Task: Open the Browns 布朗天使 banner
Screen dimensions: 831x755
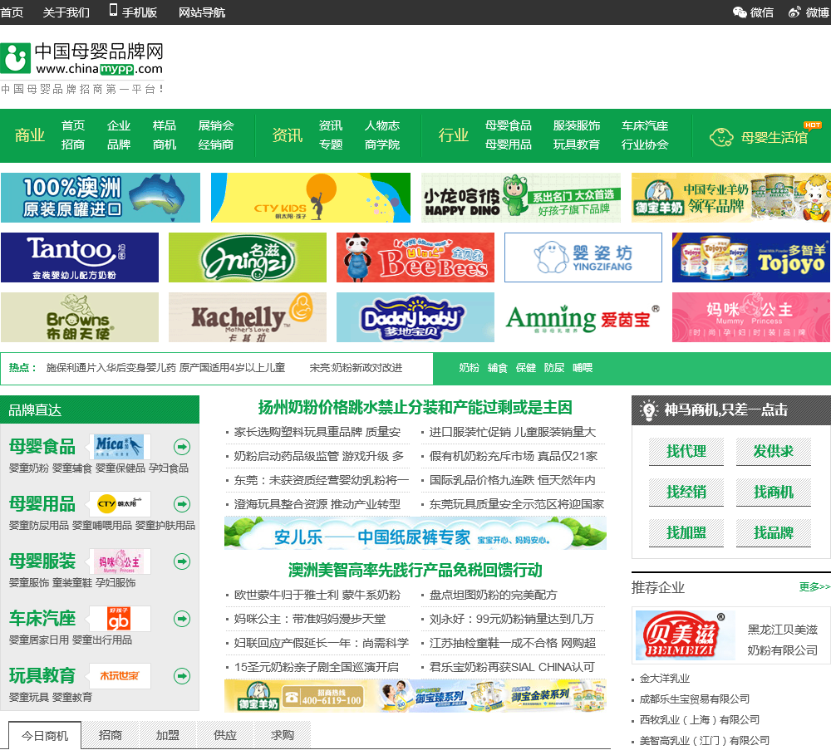Action: [x=80, y=317]
